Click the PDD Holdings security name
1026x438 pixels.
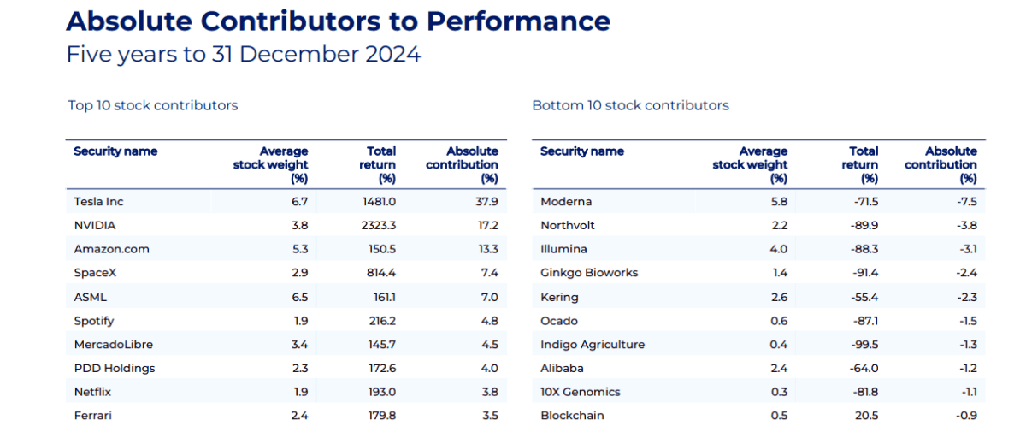(114, 368)
